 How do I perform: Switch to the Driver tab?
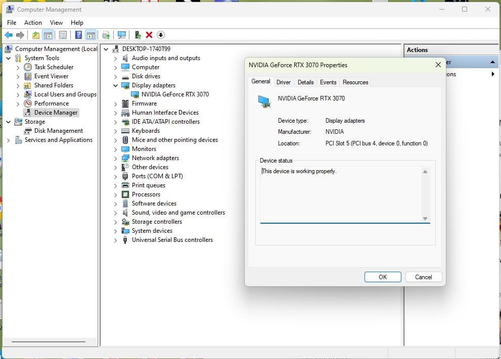pyautogui.click(x=284, y=82)
